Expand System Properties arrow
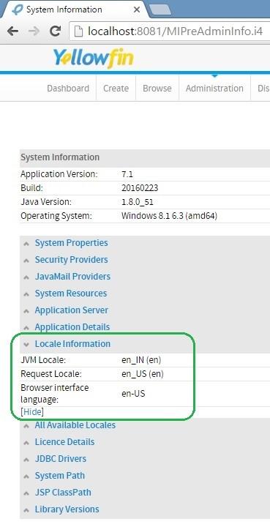Viewport: 270px width, 527px height. (26, 244)
